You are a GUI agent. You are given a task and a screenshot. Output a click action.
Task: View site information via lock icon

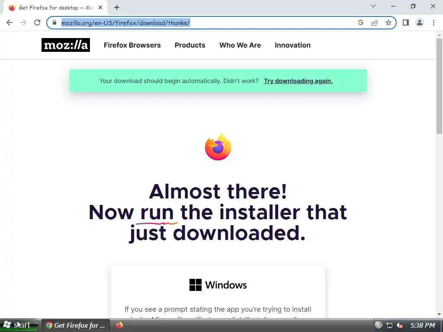55,22
